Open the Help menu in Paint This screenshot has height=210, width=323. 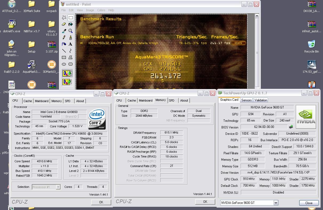[x=111, y=10]
